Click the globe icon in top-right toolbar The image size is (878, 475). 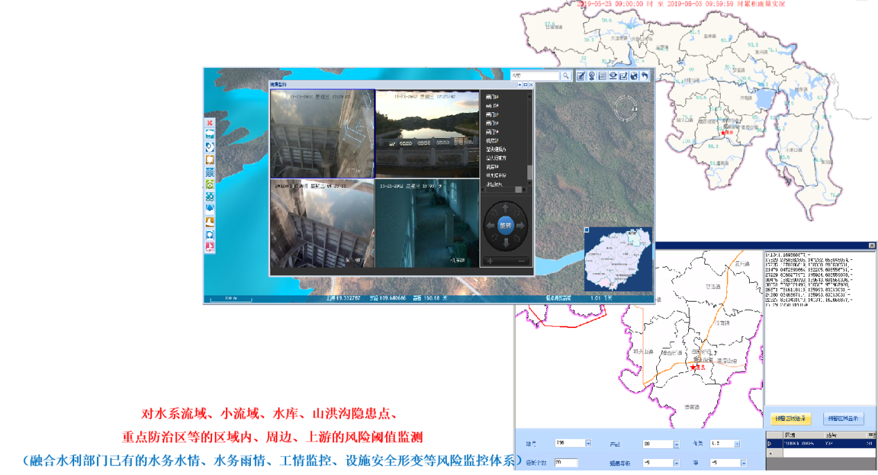tap(634, 76)
